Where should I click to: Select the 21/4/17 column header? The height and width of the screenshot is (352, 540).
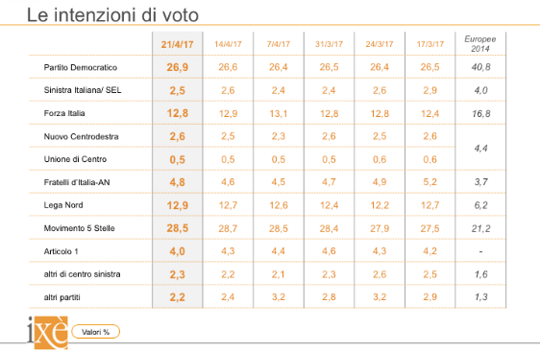click(x=177, y=44)
